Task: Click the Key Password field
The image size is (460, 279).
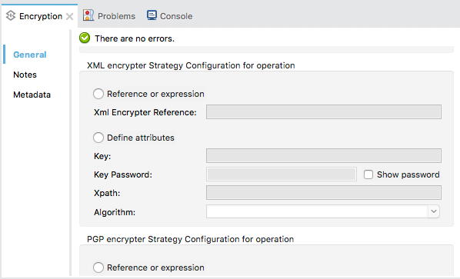Action: click(282, 174)
